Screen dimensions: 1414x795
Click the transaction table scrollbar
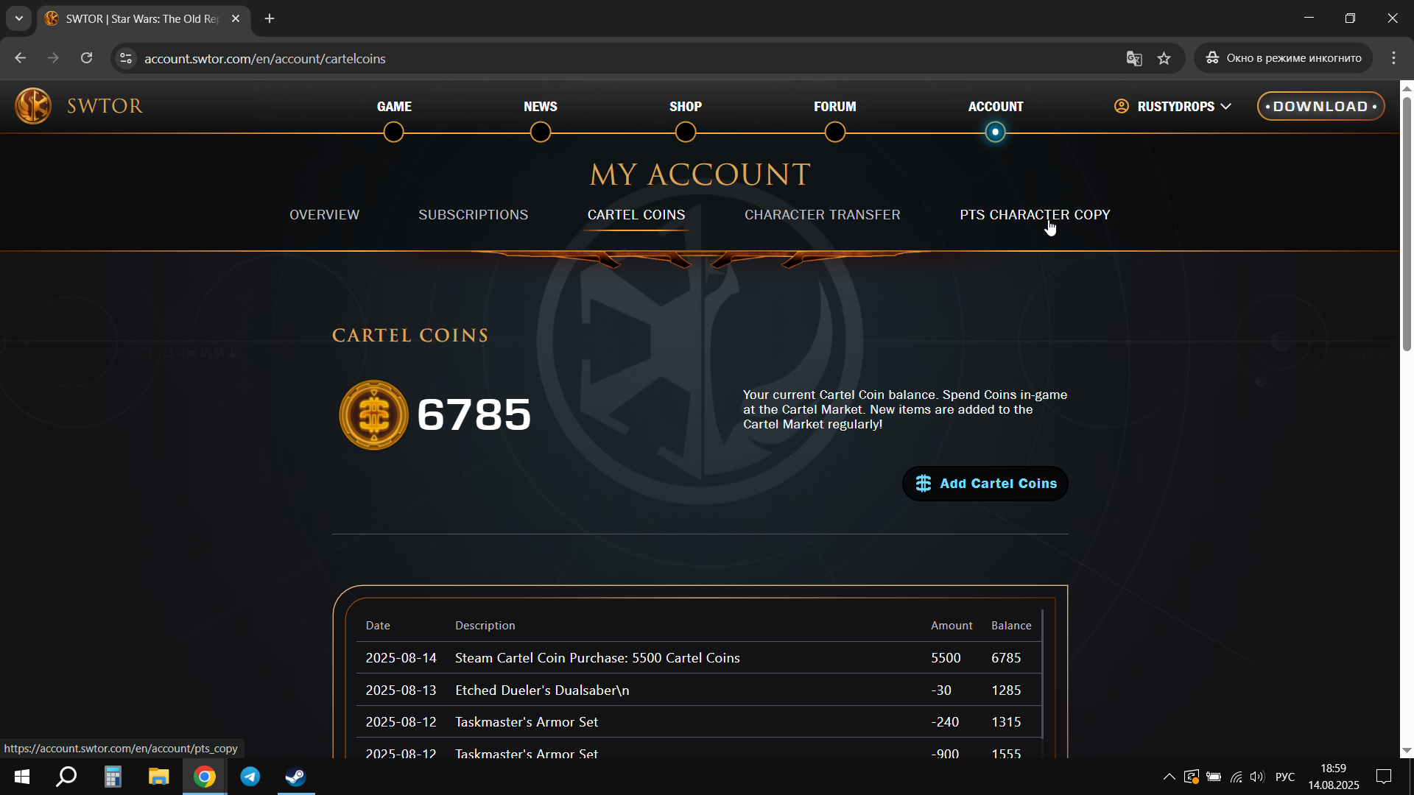pyautogui.click(x=1042, y=674)
